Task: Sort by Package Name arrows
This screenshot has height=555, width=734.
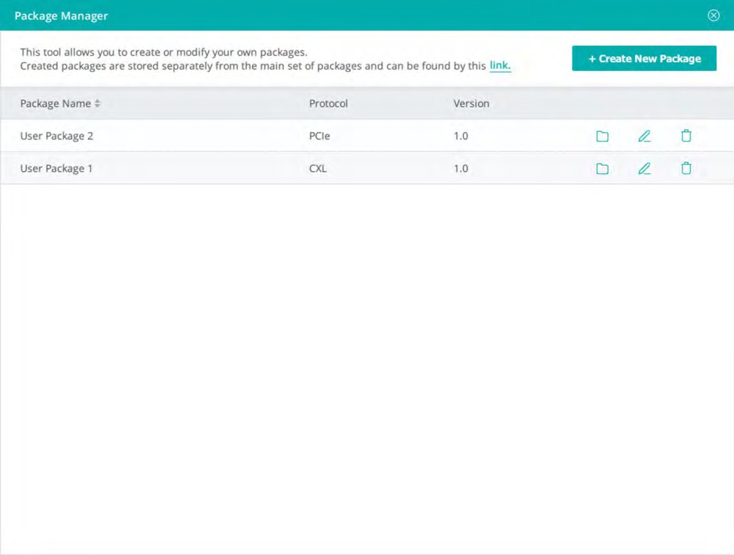Action: pos(97,104)
